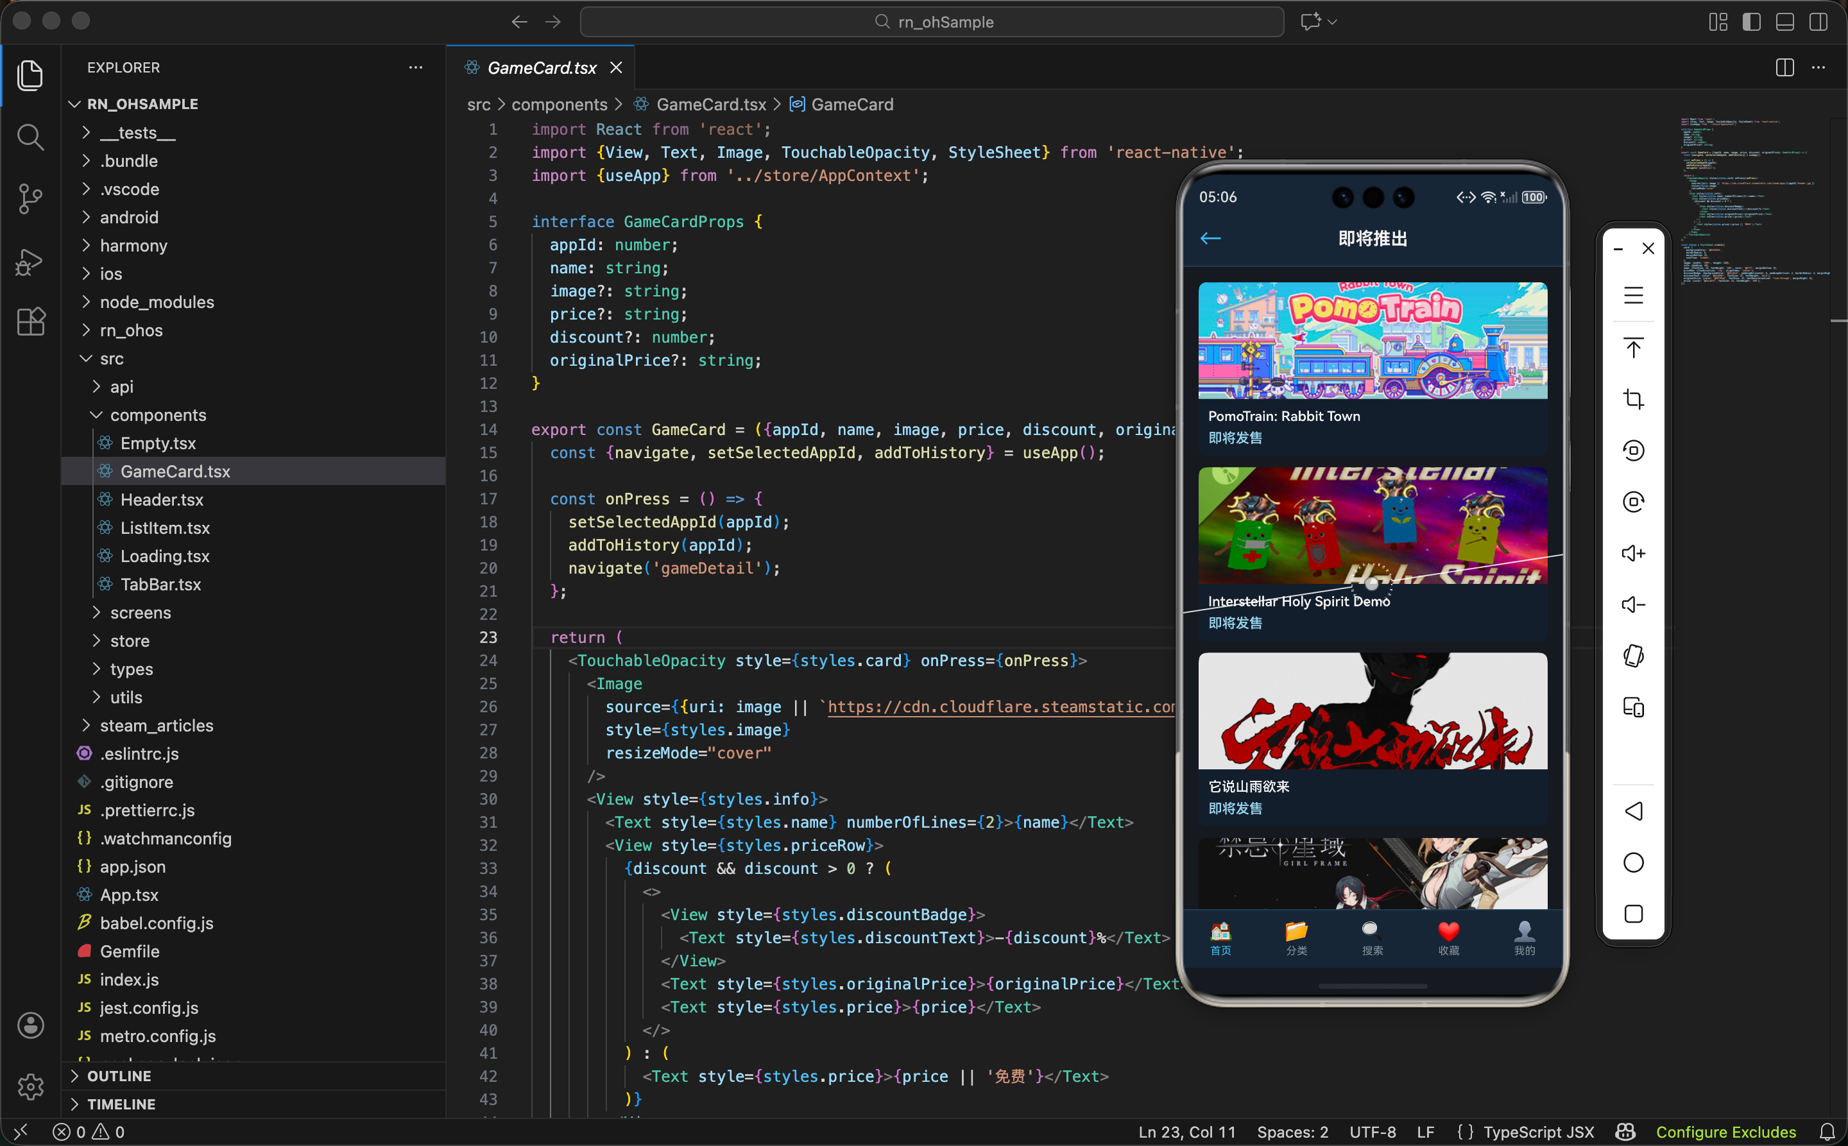Click the TypeScript JSX language mode
This screenshot has height=1146, width=1848.
(x=1538, y=1132)
